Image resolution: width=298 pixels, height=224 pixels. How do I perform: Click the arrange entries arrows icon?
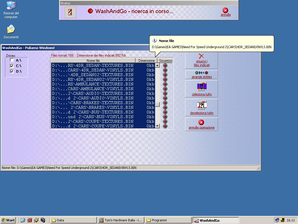[201, 73]
